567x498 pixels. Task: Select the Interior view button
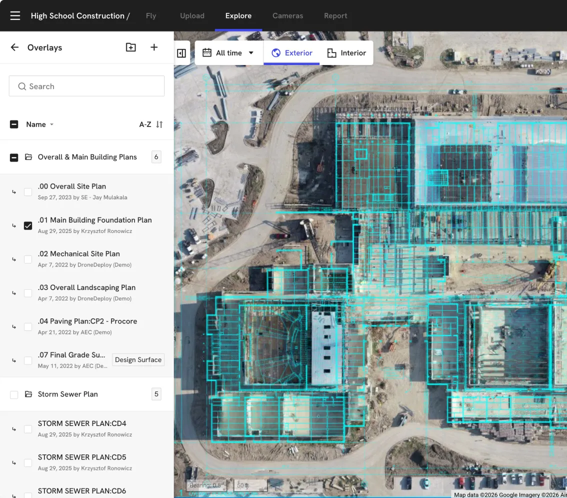point(346,53)
